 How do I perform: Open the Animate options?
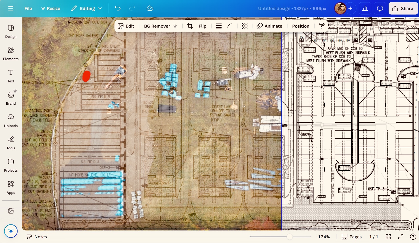click(270, 26)
